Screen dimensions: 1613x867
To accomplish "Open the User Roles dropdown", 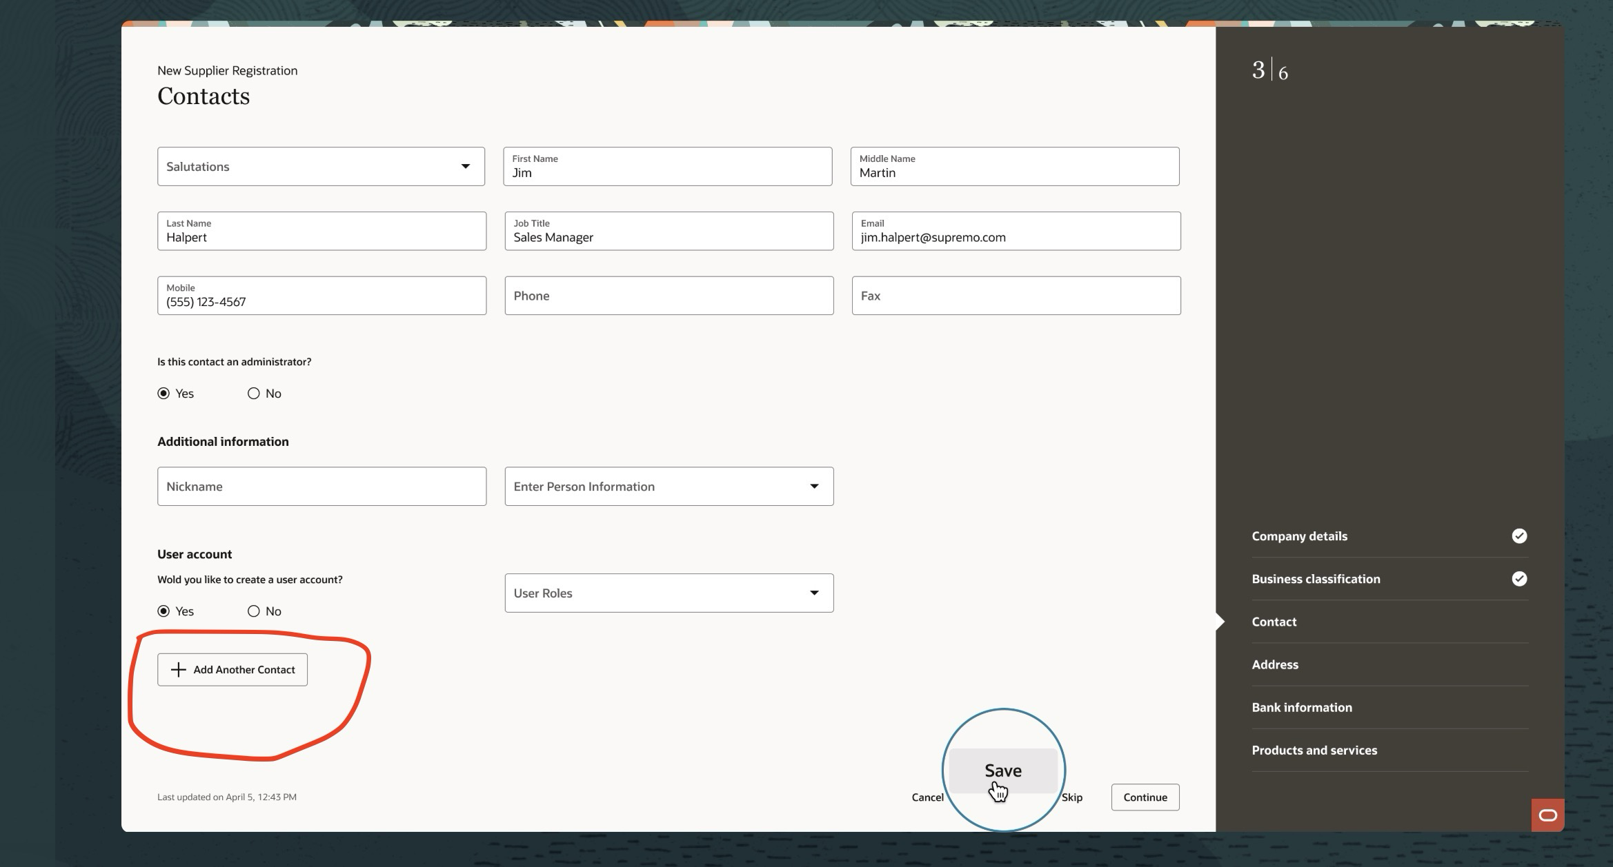I will (x=669, y=593).
